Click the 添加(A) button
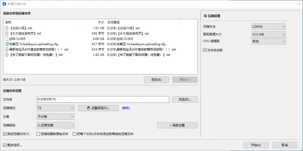The height and width of the screenshot is (151, 303). [x=156, y=79]
